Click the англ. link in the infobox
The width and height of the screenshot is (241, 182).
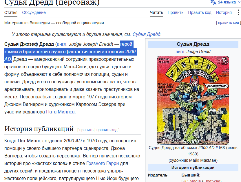(180, 52)
